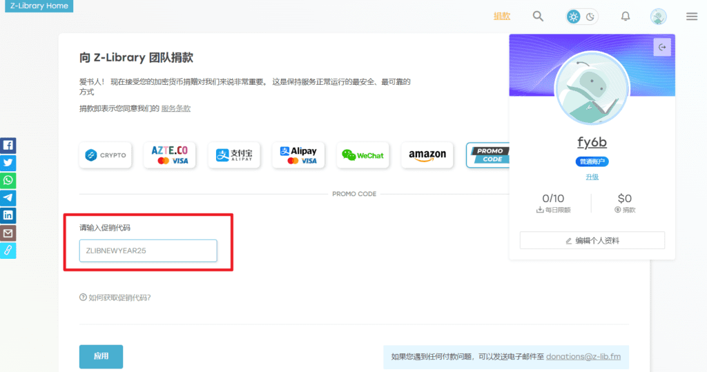Open the notifications bell
The image size is (707, 372).
[625, 17]
